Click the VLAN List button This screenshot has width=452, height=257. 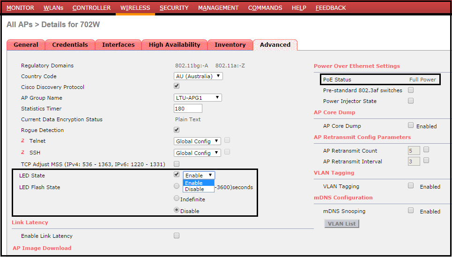pos(341,224)
